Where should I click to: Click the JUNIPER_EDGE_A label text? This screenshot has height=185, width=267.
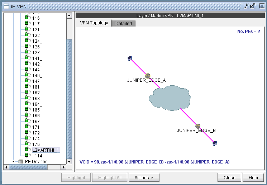(146, 80)
